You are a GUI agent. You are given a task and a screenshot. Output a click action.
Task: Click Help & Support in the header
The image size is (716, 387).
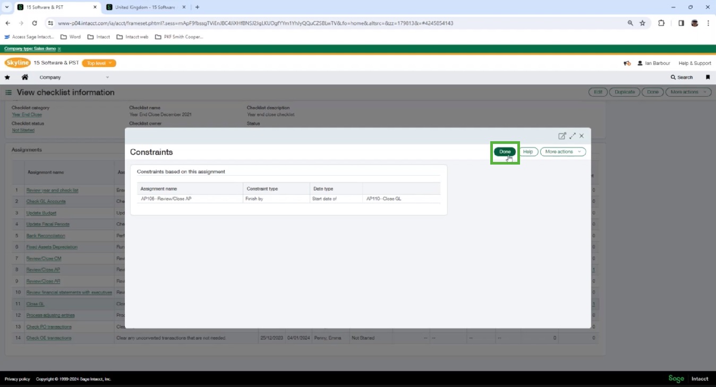coord(694,63)
